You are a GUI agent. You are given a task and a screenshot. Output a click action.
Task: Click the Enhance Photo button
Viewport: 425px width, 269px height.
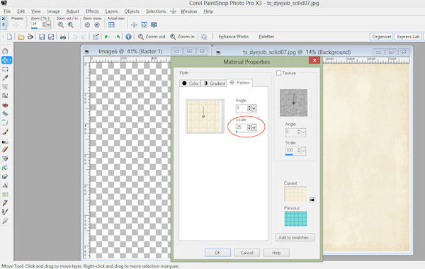pyautogui.click(x=233, y=37)
